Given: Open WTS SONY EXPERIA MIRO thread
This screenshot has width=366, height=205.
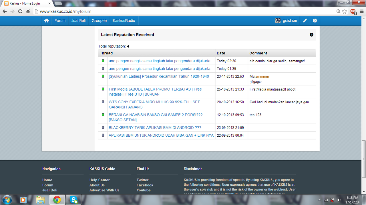Looking at the screenshot, I should pyautogui.click(x=154, y=104).
